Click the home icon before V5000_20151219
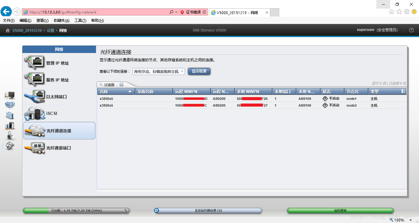 pyautogui.click(x=8, y=30)
